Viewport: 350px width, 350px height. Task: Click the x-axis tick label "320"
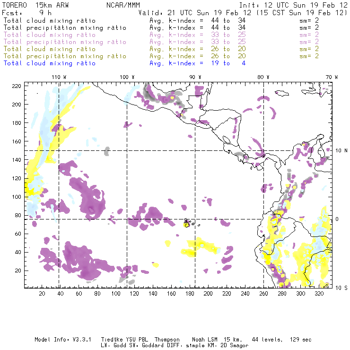pyautogui.click(x=319, y=294)
